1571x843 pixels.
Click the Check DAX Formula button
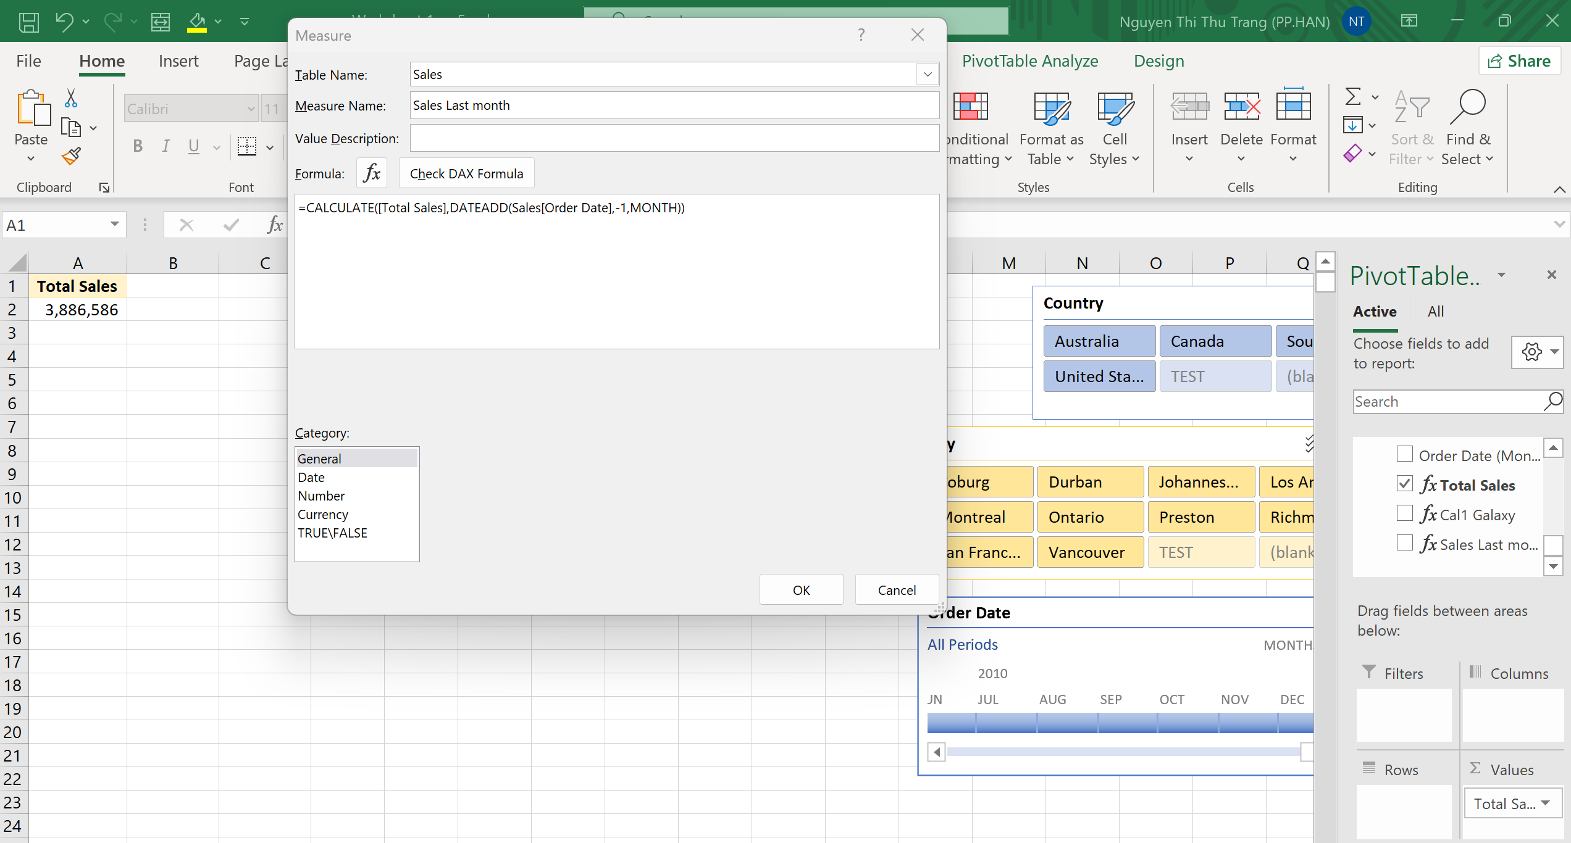(x=466, y=173)
